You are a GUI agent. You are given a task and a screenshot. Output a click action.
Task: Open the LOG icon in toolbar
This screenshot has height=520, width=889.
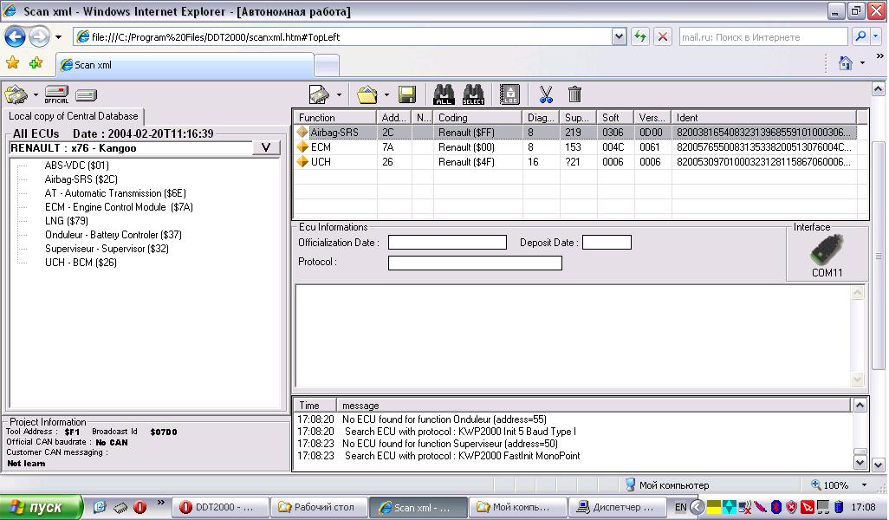point(509,94)
